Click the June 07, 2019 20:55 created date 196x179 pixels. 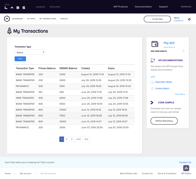(92, 127)
